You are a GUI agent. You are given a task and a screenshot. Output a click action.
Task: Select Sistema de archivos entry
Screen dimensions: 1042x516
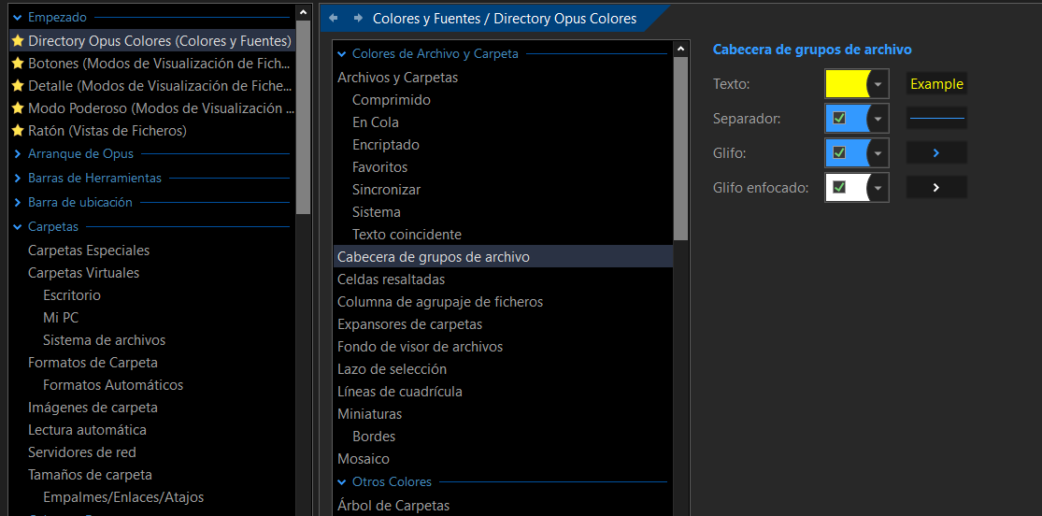coord(105,340)
